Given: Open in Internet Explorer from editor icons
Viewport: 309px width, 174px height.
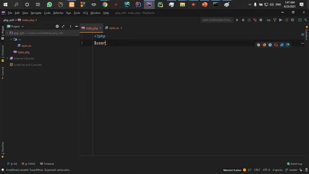Looking at the screenshot, I should click(282, 45).
